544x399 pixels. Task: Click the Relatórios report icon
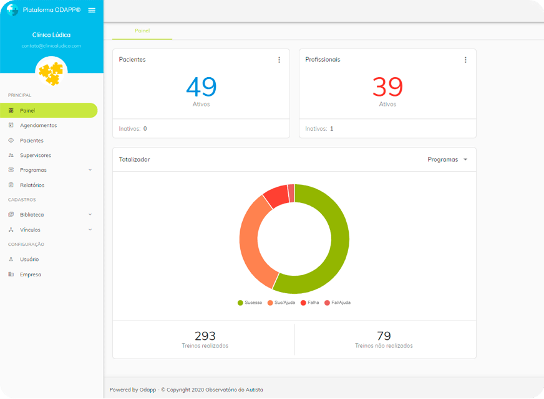click(11, 185)
